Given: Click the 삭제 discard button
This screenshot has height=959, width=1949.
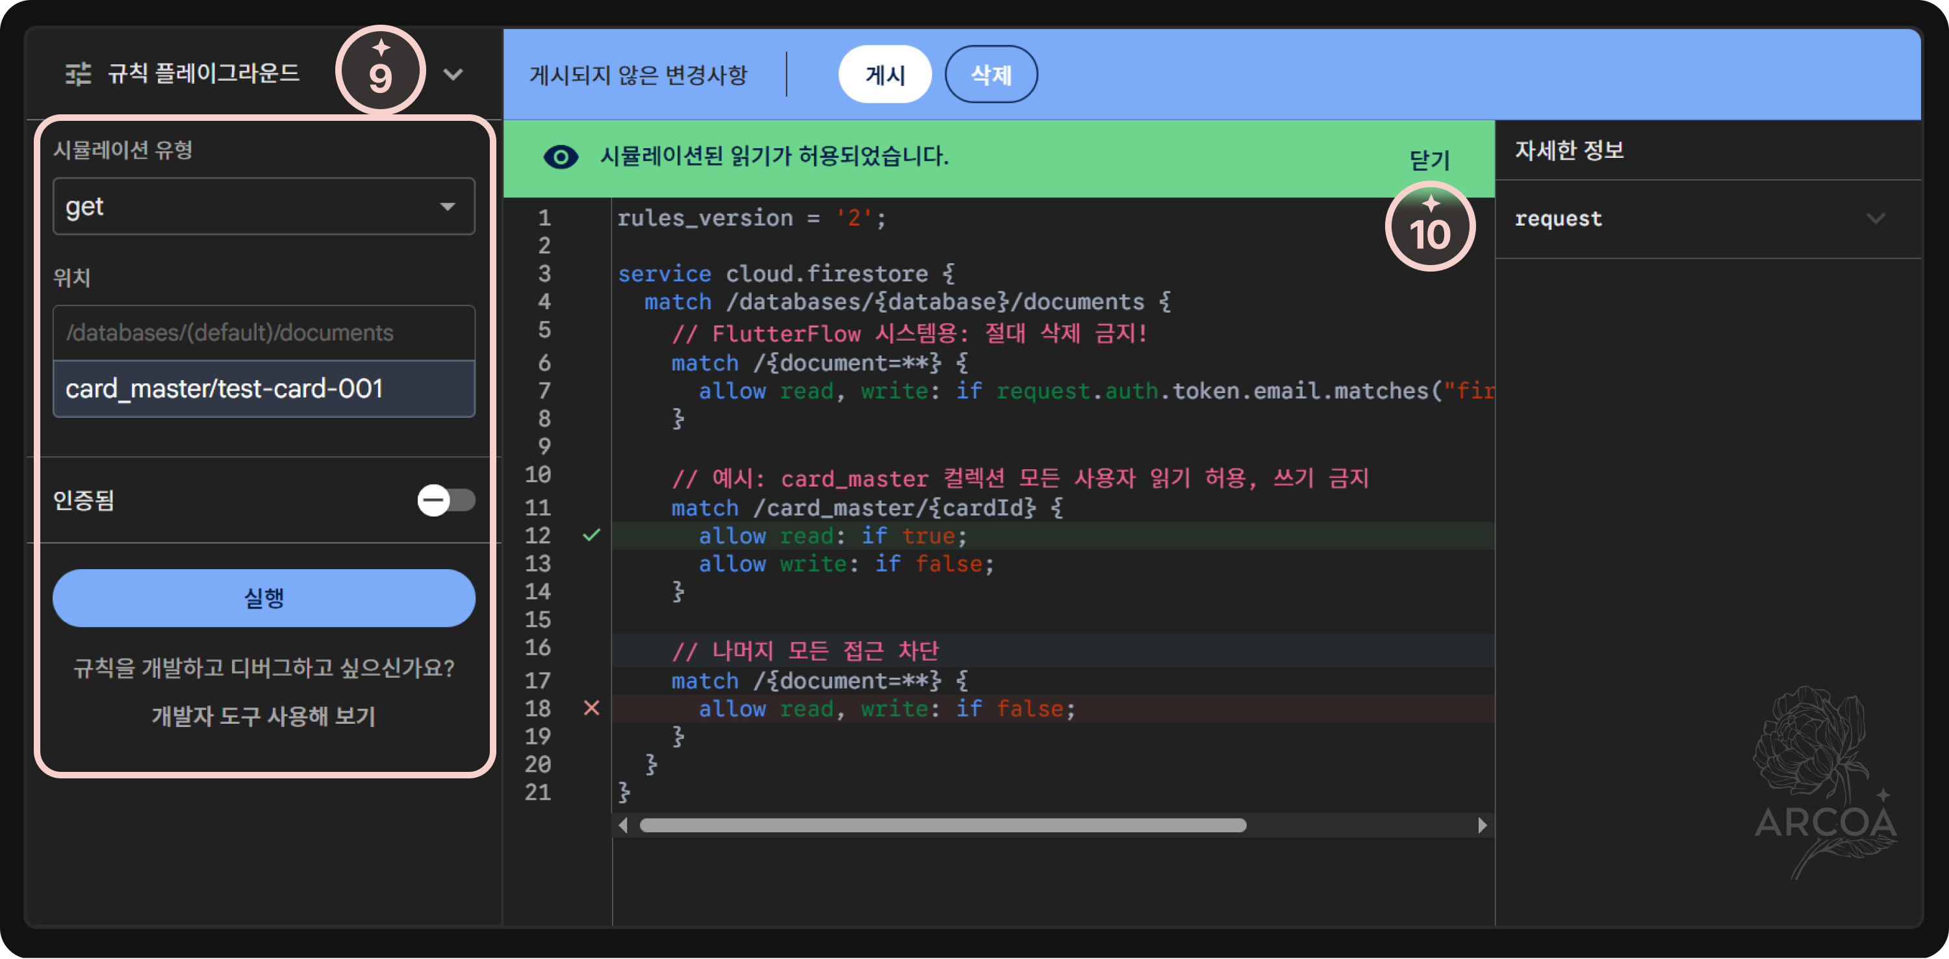Looking at the screenshot, I should 990,74.
